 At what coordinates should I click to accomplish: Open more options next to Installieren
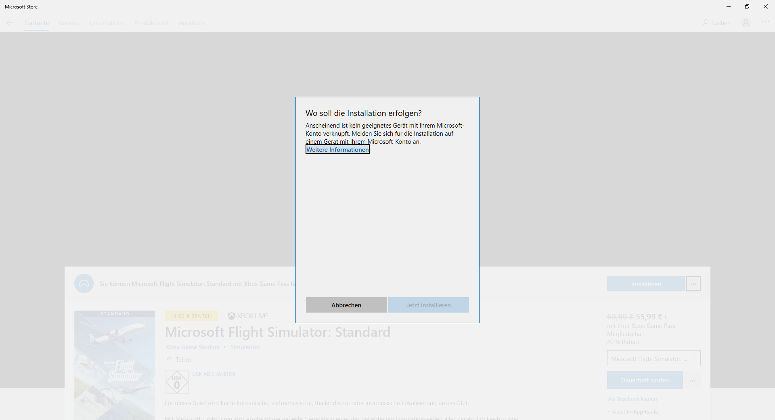pyautogui.click(x=693, y=284)
